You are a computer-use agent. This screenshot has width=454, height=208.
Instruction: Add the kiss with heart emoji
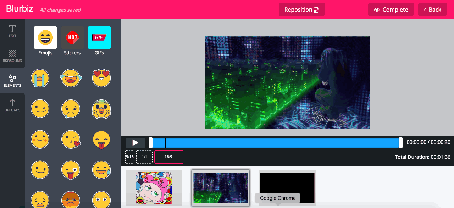tap(71, 139)
